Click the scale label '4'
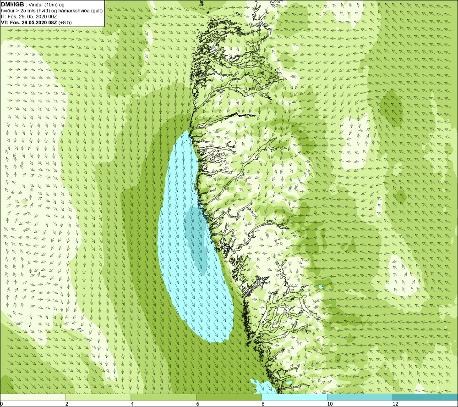Screen dimensions: 458x407 (x=132, y=404)
